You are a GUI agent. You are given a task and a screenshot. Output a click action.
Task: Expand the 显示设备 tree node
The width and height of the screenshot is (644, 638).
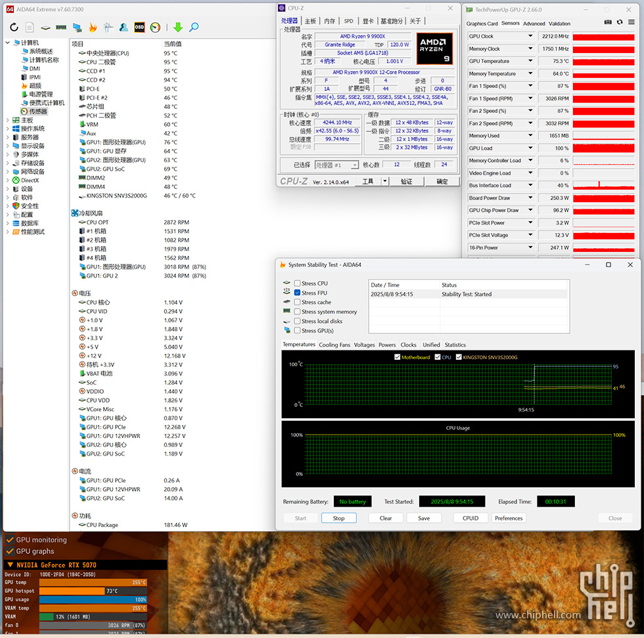click(7, 146)
